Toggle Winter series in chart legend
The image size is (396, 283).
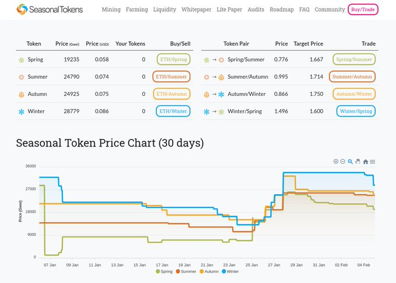click(x=230, y=271)
